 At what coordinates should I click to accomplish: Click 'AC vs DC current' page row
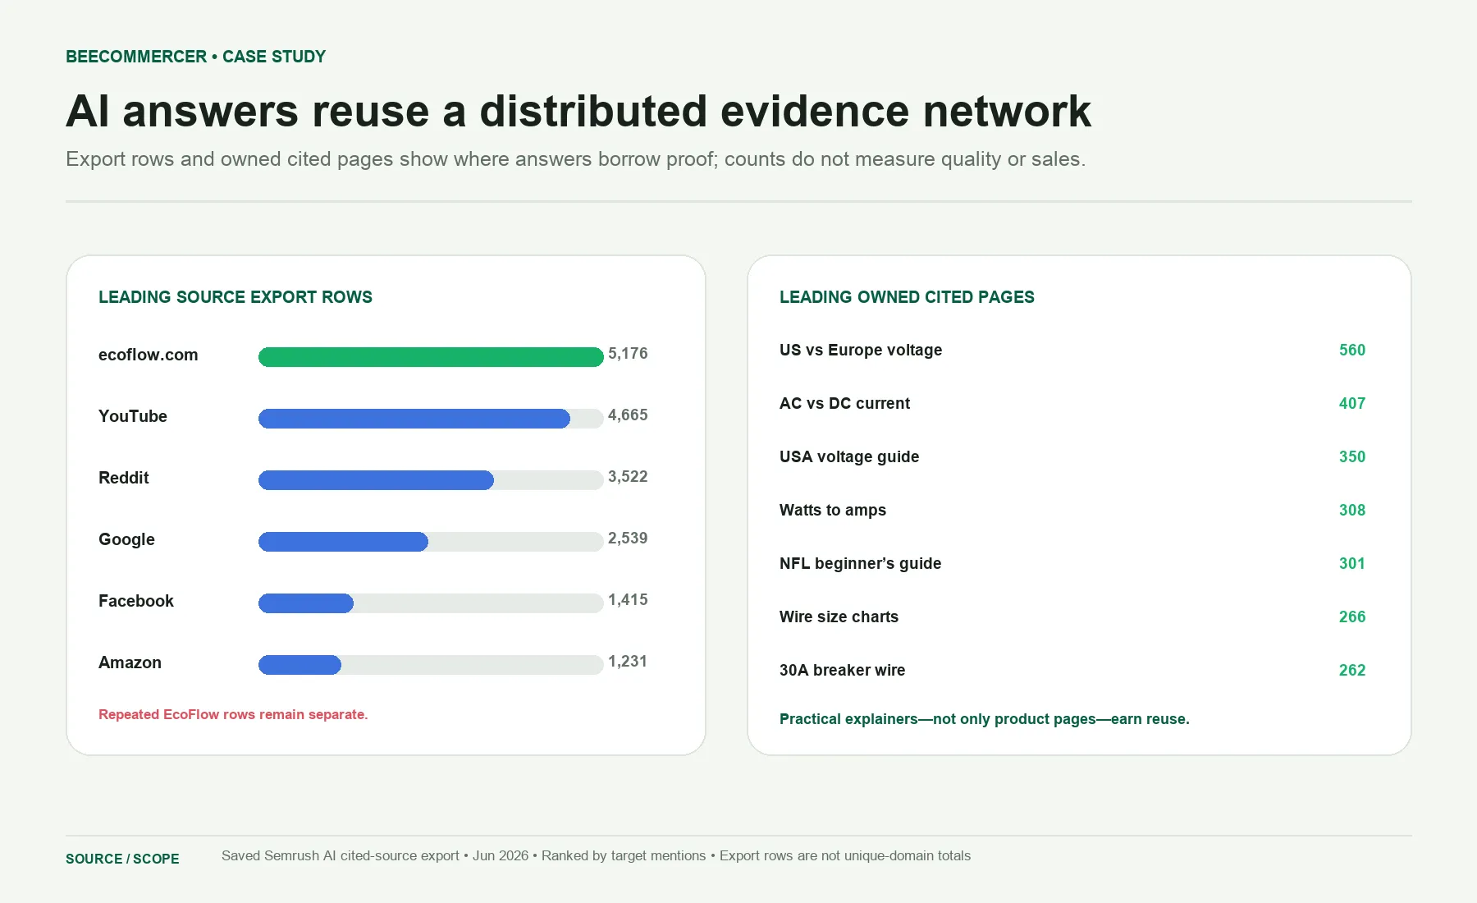coord(1072,404)
